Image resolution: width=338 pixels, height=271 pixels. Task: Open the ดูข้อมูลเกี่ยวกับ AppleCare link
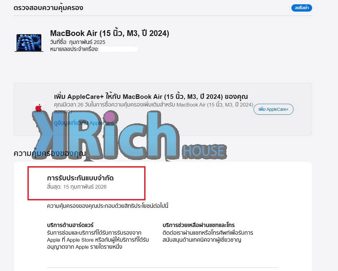(84, 123)
